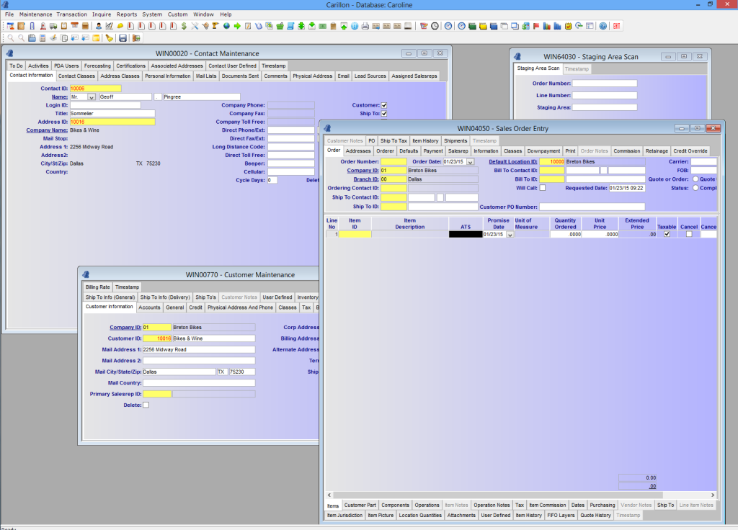
Task: Click the save diskette icon on second toolbar
Action: point(123,38)
